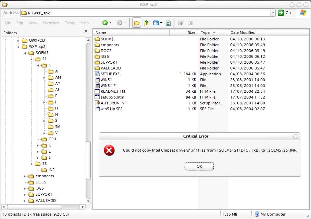
Task: Select README.HTM file in the list
Action: click(x=113, y=91)
